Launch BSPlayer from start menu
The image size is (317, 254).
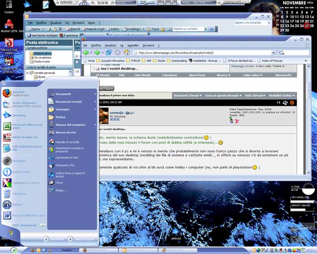pos(13,204)
